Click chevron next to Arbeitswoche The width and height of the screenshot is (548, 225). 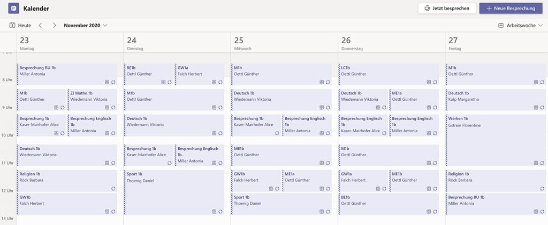[x=541, y=26]
